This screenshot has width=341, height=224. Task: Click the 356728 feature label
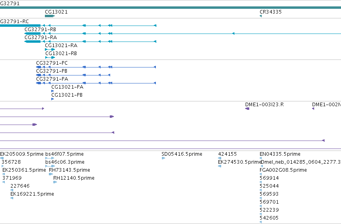tap(11, 162)
